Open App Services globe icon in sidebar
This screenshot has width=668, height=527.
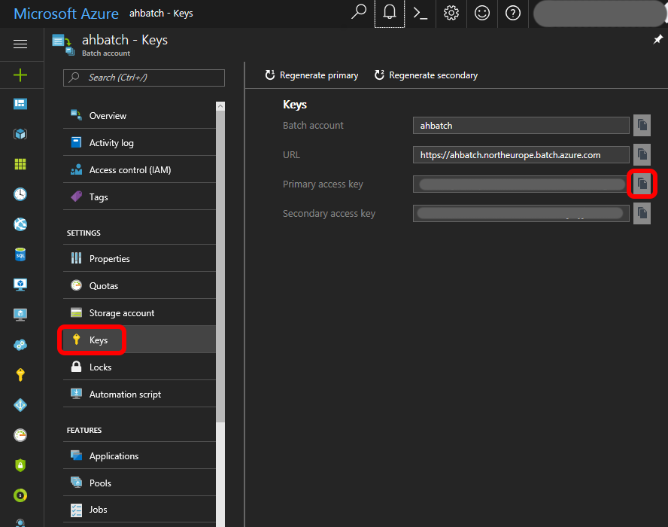click(x=20, y=224)
